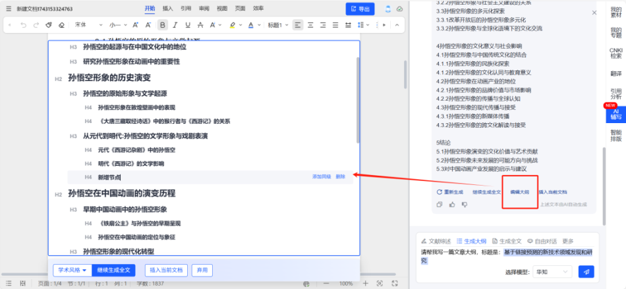This screenshot has height=289, width=626.
Task: Open the 华知 model selection dropdown
Action: (553, 271)
